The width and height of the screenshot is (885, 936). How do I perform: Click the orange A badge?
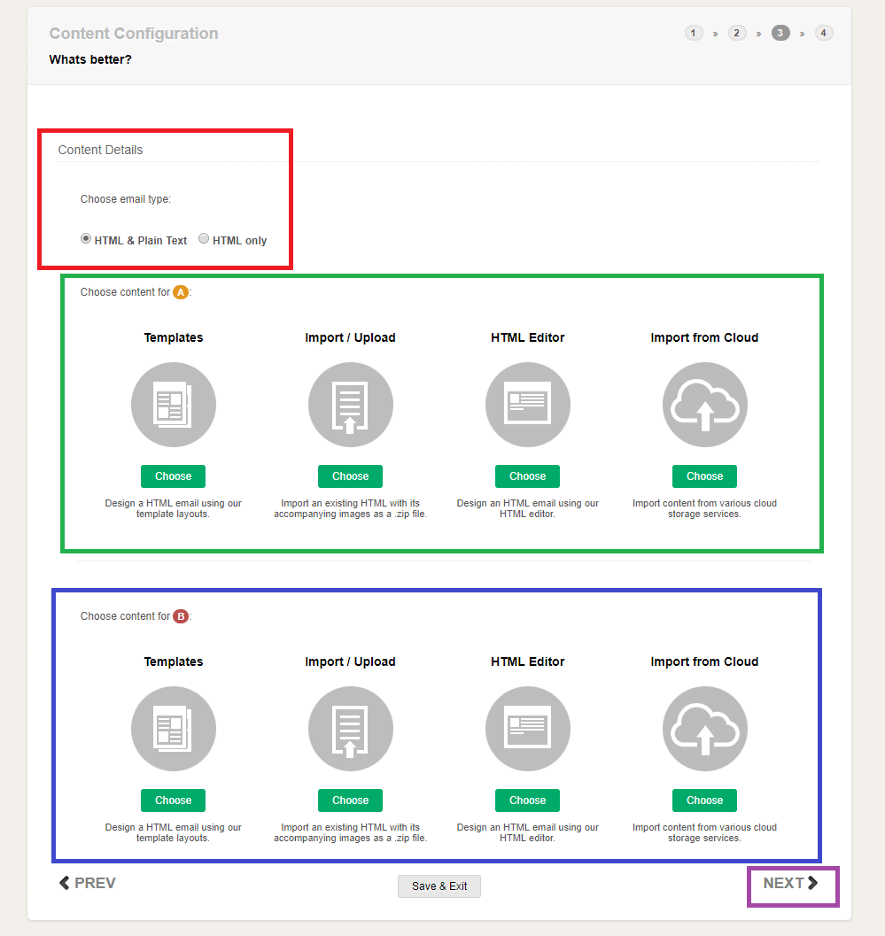pyautogui.click(x=181, y=292)
